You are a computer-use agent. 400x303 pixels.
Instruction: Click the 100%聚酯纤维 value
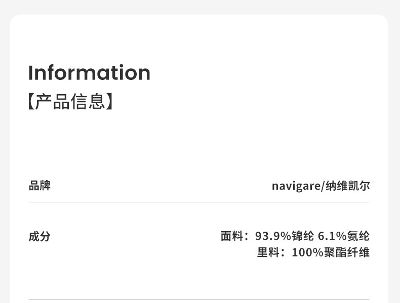331,252
